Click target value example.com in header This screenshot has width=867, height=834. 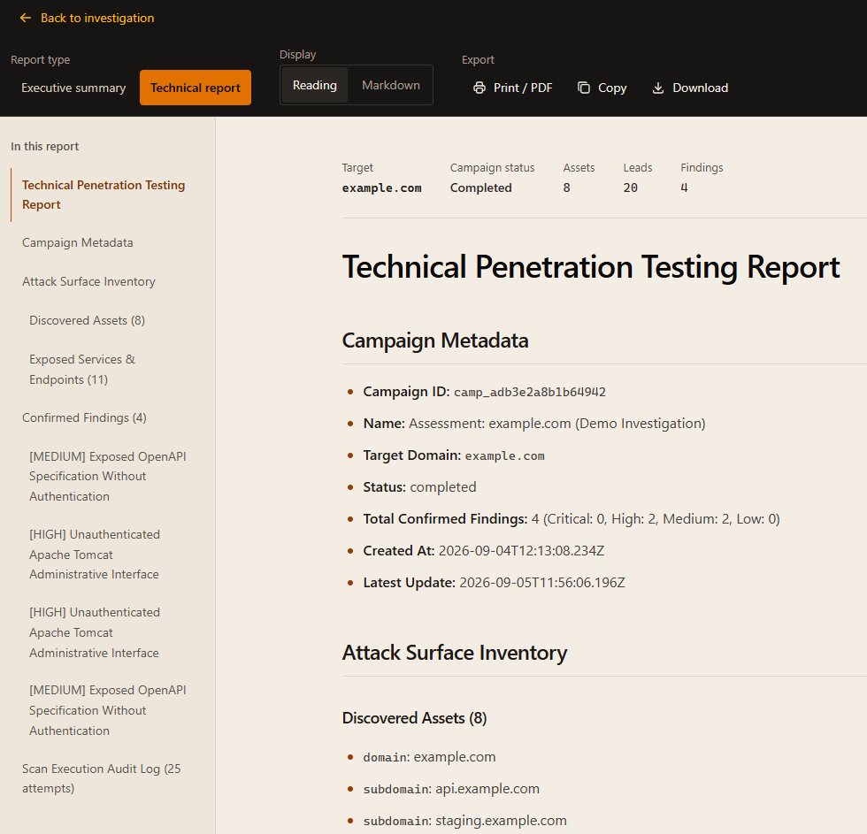(x=381, y=187)
